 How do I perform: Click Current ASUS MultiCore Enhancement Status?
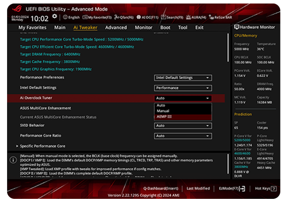click(x=58, y=117)
